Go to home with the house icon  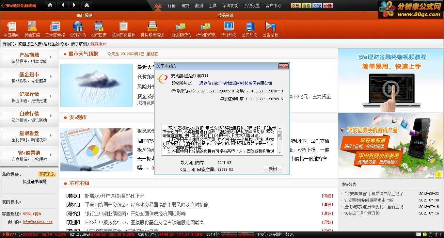coord(50,5)
